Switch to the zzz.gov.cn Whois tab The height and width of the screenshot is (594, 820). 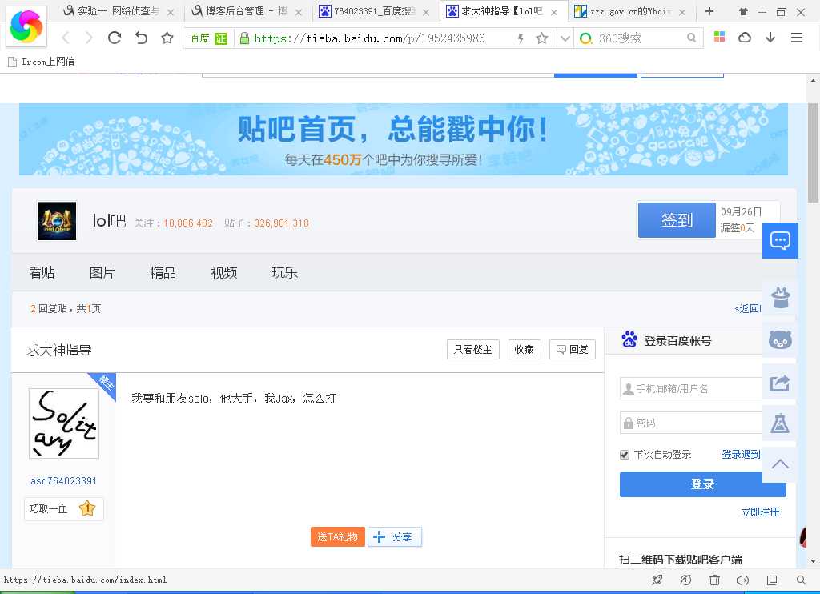(629, 11)
